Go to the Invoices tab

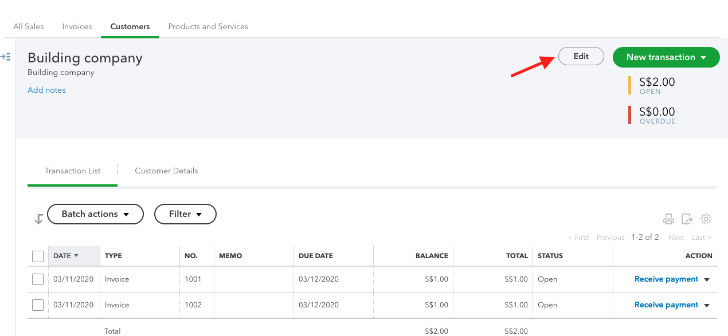(77, 26)
